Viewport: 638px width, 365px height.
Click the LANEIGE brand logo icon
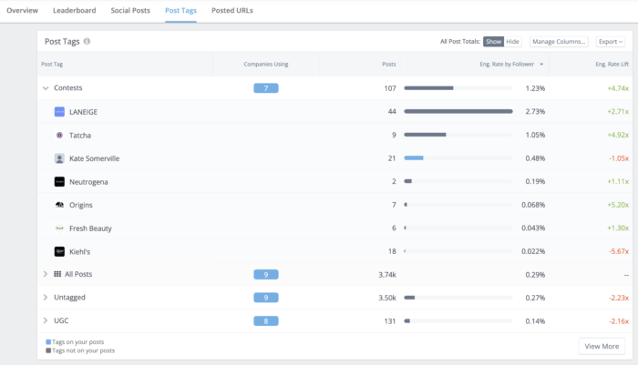tap(59, 112)
